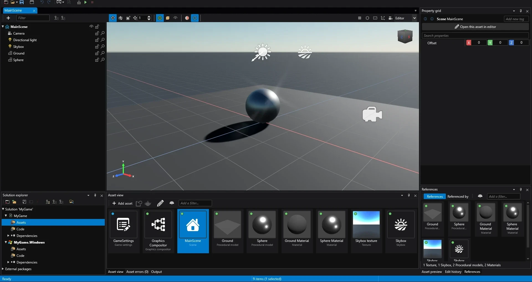Click the magnifier icon next to Sphere
This screenshot has height=282, width=532.
point(103,60)
